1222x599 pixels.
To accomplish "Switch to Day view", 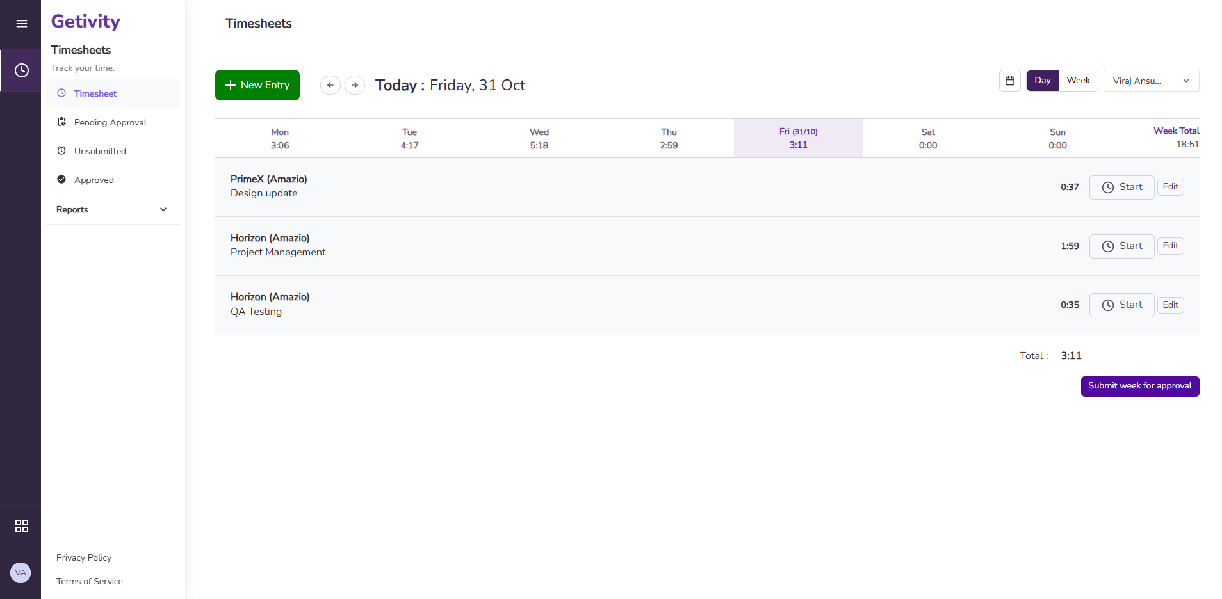I will [x=1043, y=81].
